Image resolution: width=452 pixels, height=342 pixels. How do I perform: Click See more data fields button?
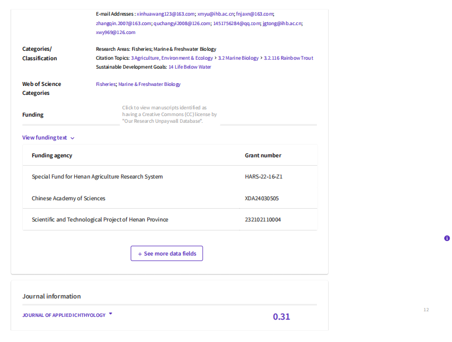167,253
